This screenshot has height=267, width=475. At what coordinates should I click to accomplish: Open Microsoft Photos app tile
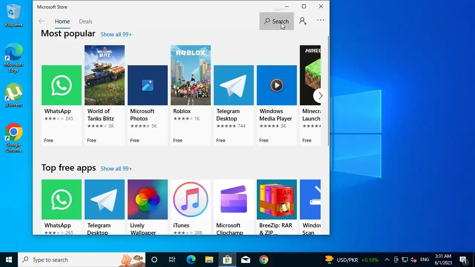[148, 105]
